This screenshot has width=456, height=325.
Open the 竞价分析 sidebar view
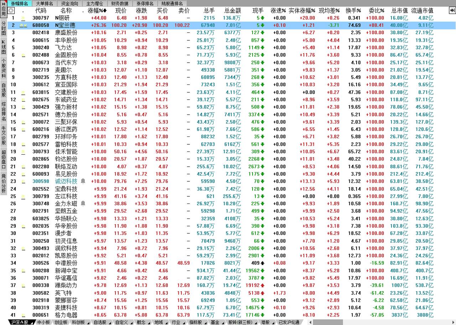click(x=4, y=183)
